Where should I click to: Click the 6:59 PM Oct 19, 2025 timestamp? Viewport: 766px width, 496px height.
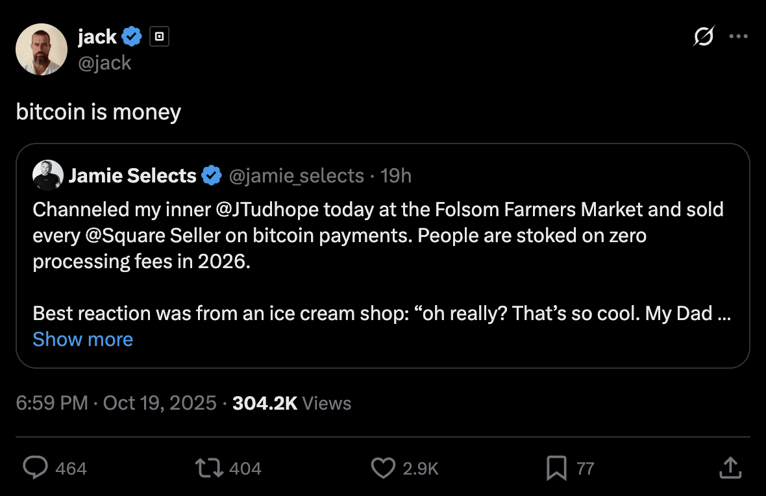pos(116,403)
